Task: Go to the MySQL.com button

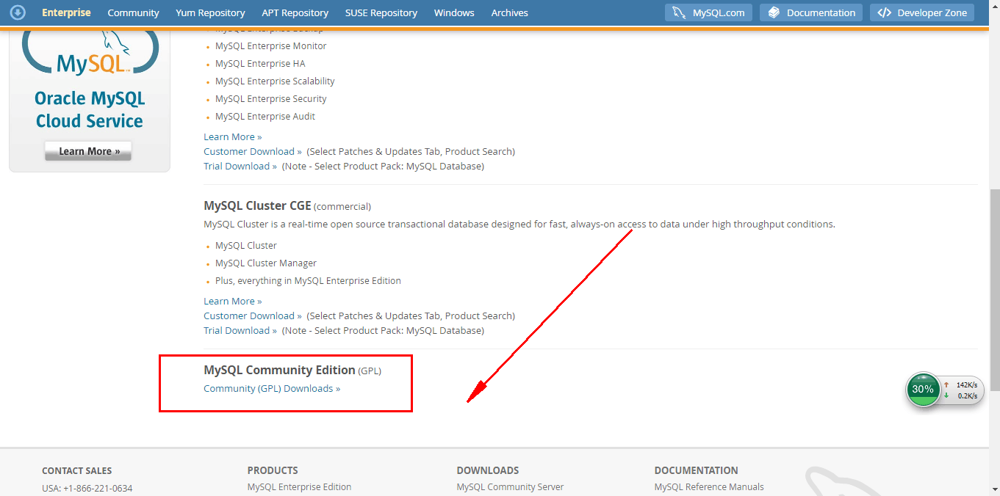Action: pyautogui.click(x=709, y=12)
